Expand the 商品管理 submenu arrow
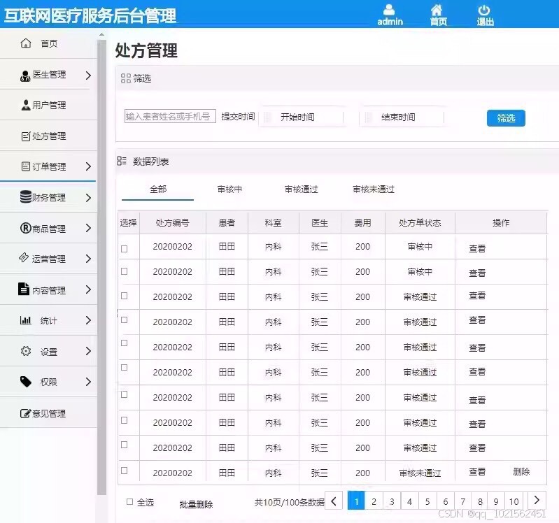The image size is (559, 523). pyautogui.click(x=88, y=228)
